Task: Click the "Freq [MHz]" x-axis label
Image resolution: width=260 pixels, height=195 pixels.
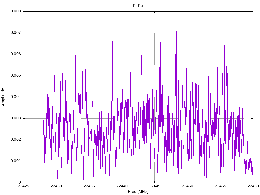Action: pos(138,192)
